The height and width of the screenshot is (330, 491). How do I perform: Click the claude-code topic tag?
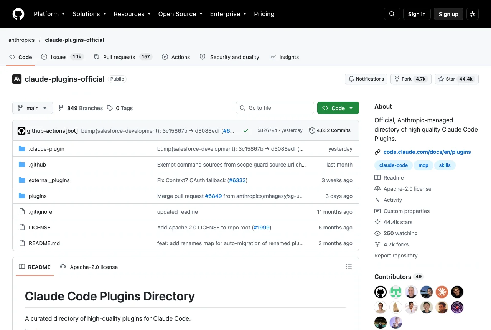click(x=394, y=165)
